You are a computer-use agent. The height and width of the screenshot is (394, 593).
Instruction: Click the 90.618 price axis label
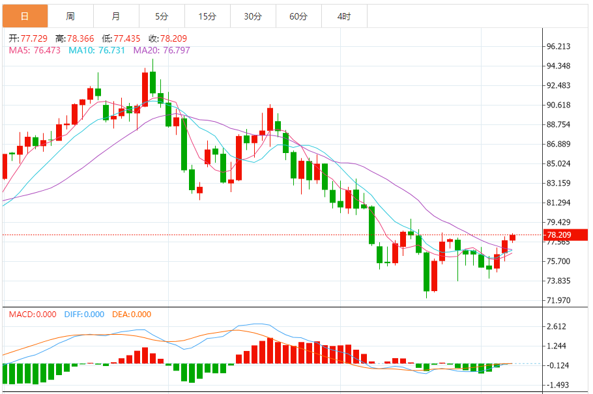[558, 105]
